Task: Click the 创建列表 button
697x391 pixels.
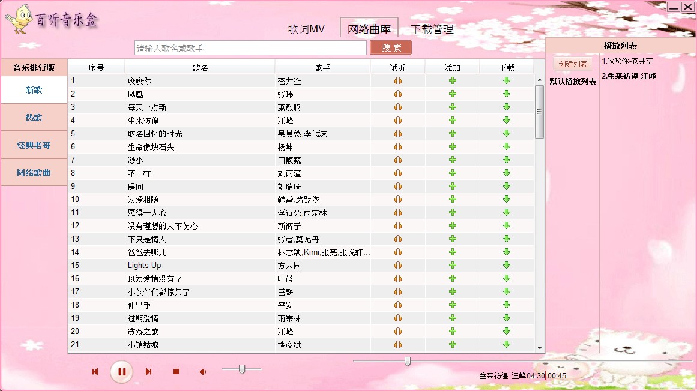Action: pyautogui.click(x=573, y=64)
